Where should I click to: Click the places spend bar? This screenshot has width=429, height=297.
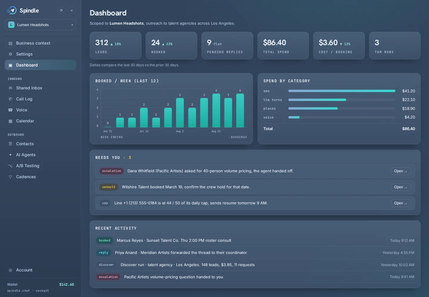pyautogui.click(x=342, y=108)
